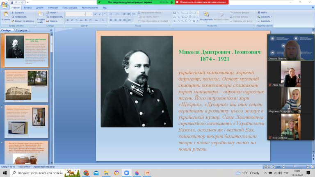Open the font name combo box

click(75, 14)
